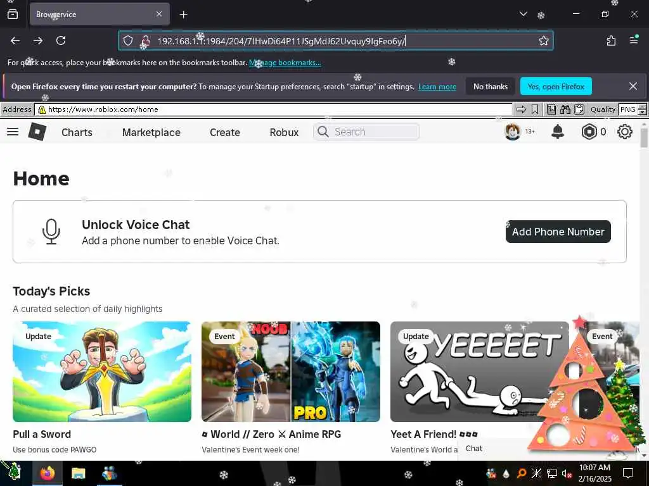The height and width of the screenshot is (486, 649).
Task: Open File Explorer from the taskbar
Action: [x=78, y=473]
